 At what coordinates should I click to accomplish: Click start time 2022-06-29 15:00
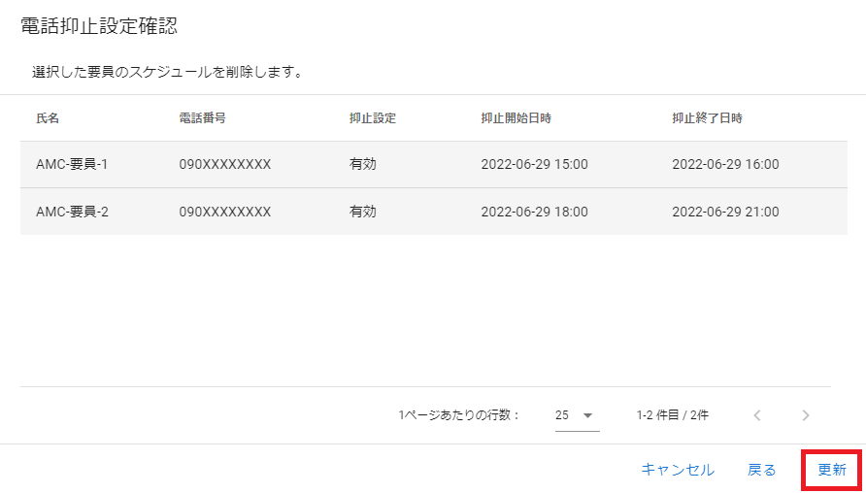535,165
